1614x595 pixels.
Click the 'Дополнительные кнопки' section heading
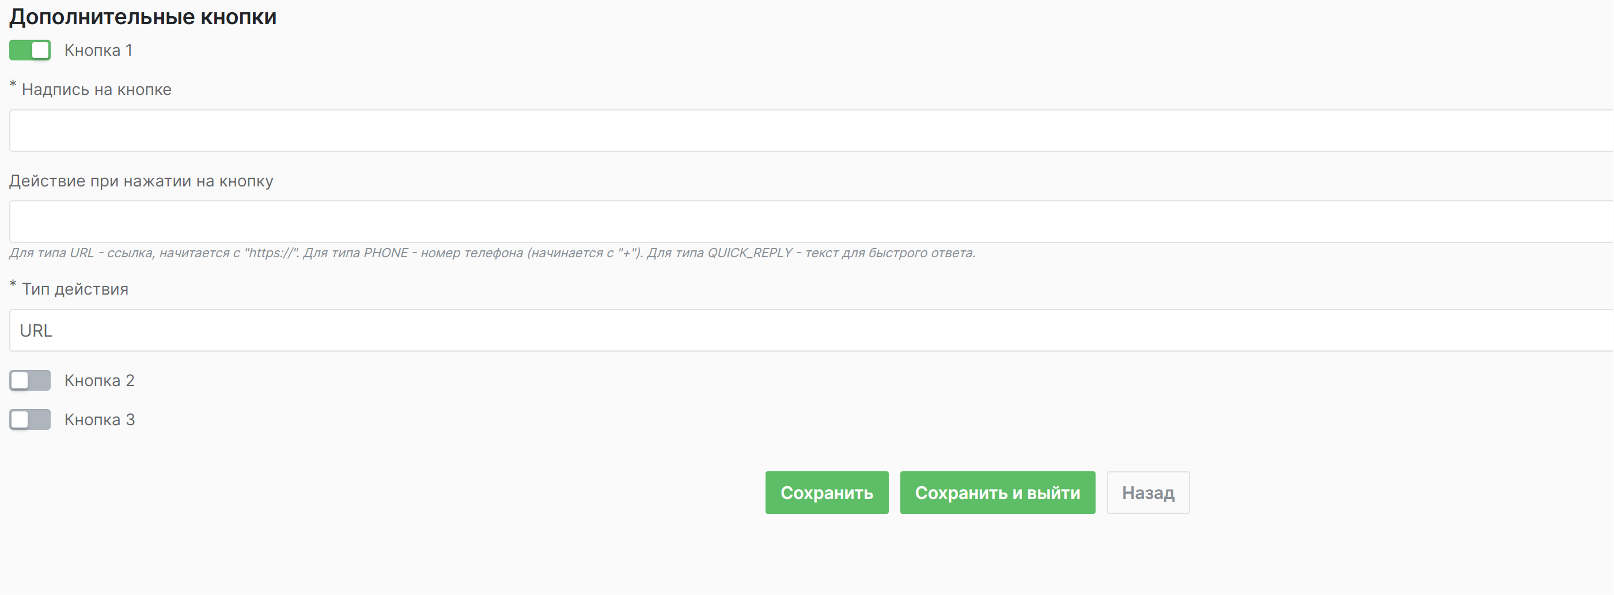[143, 17]
